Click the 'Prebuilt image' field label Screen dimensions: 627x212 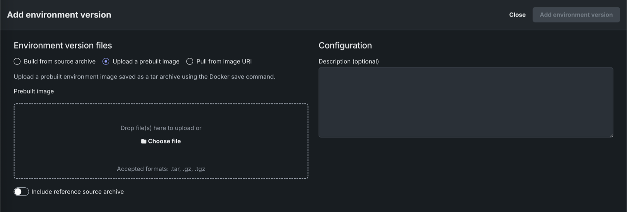[x=34, y=91]
